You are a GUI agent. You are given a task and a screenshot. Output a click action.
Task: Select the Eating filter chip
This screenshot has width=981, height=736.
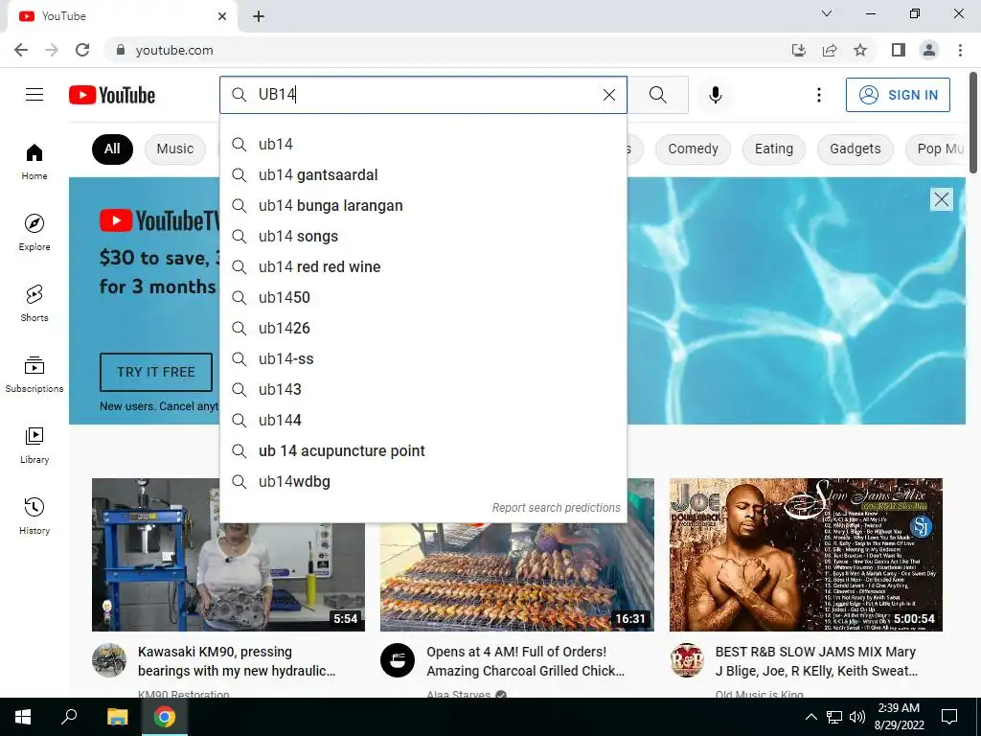[774, 149]
